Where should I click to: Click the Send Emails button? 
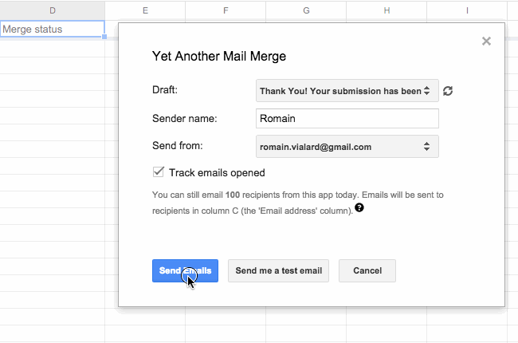point(185,270)
